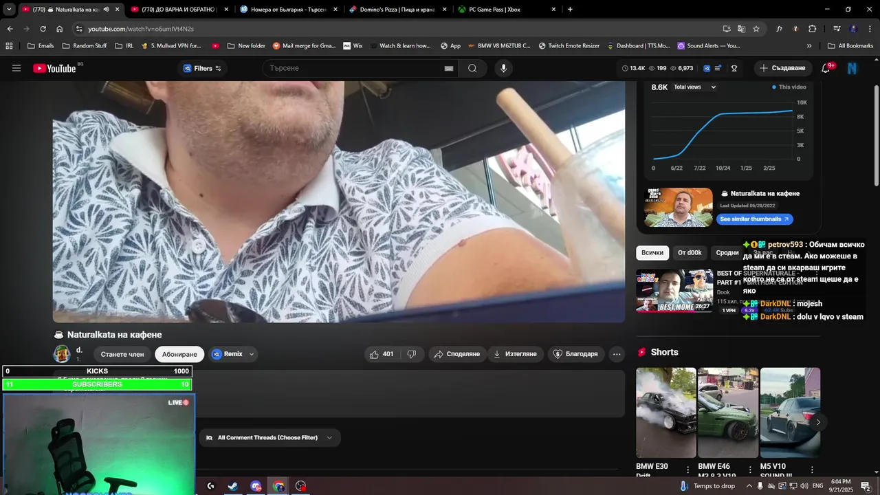The width and height of the screenshot is (880, 495).
Task: Open BEST OF SUPERNATURALE video thumbnail
Action: coord(674,290)
